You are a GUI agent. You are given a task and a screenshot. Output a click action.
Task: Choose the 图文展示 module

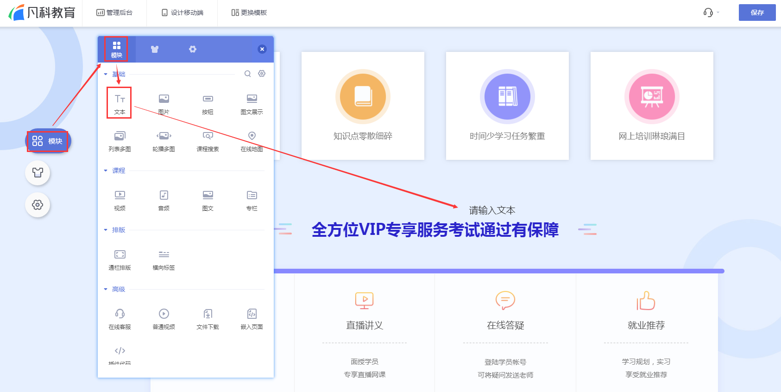click(x=252, y=103)
